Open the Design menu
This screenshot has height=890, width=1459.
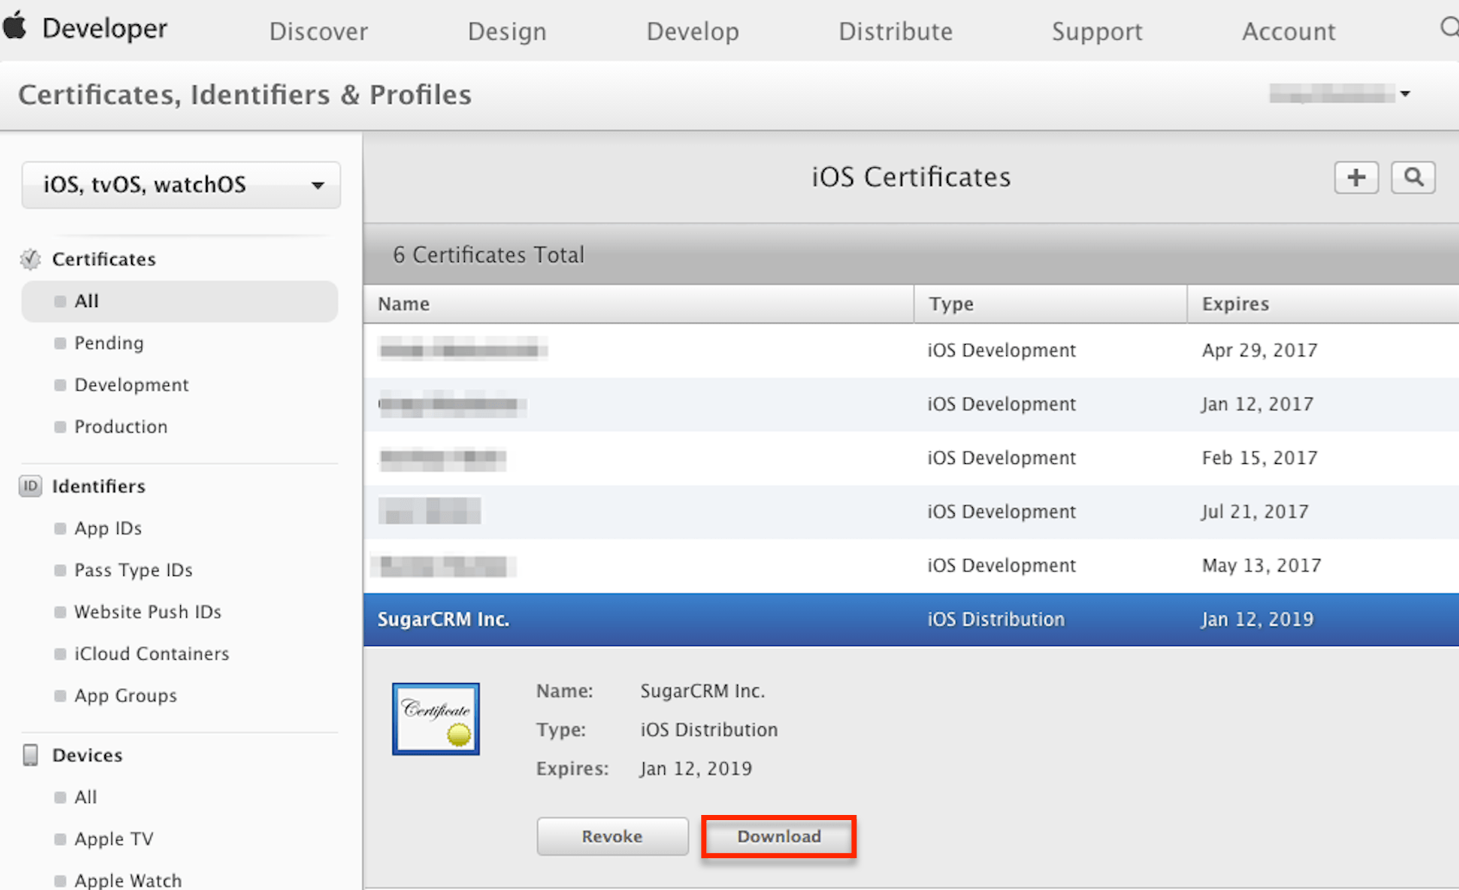click(507, 31)
